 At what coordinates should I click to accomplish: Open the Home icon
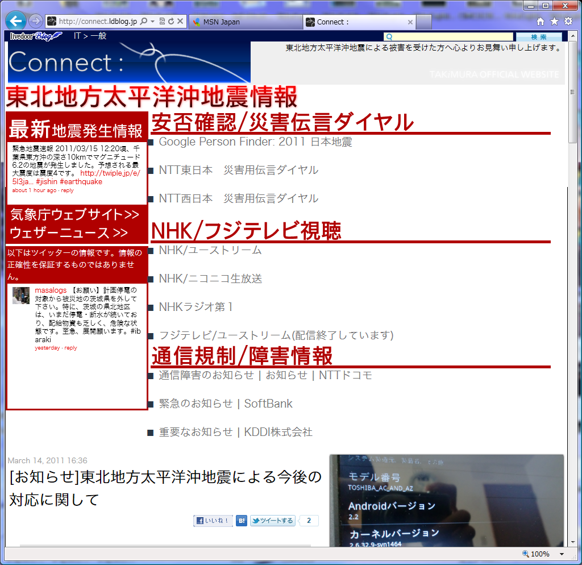(x=541, y=22)
